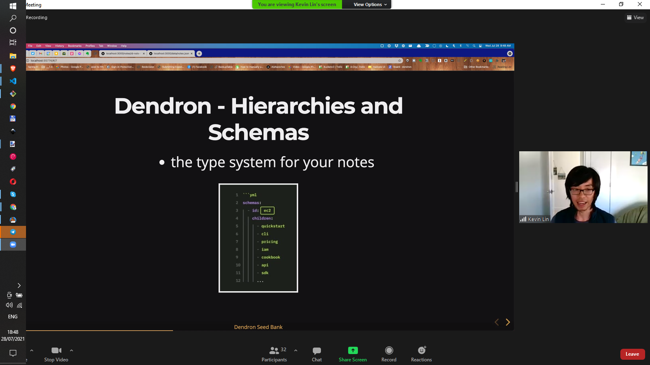The width and height of the screenshot is (650, 365).
Task: Open Task View on taskbar
Action: (13, 43)
